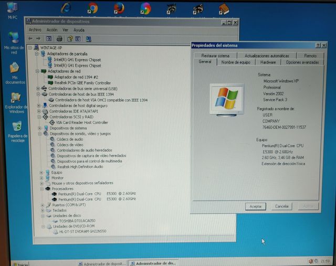This screenshot has height=266, width=336.
Task: Click the Inicio start button
Action: coord(20,264)
